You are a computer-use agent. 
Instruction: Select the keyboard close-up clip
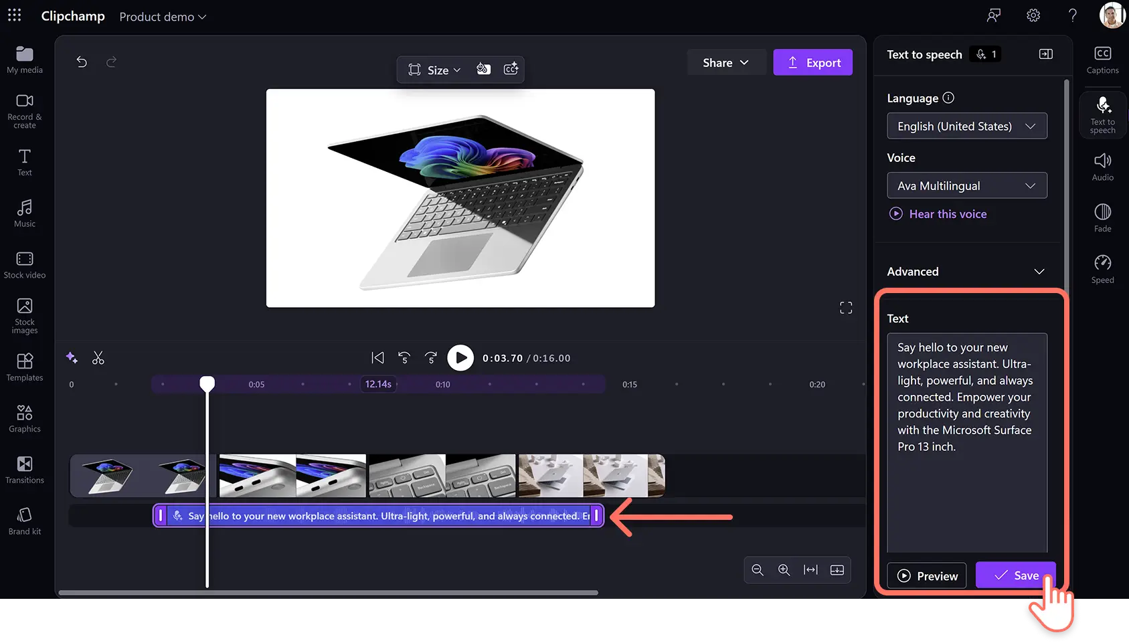click(x=442, y=476)
